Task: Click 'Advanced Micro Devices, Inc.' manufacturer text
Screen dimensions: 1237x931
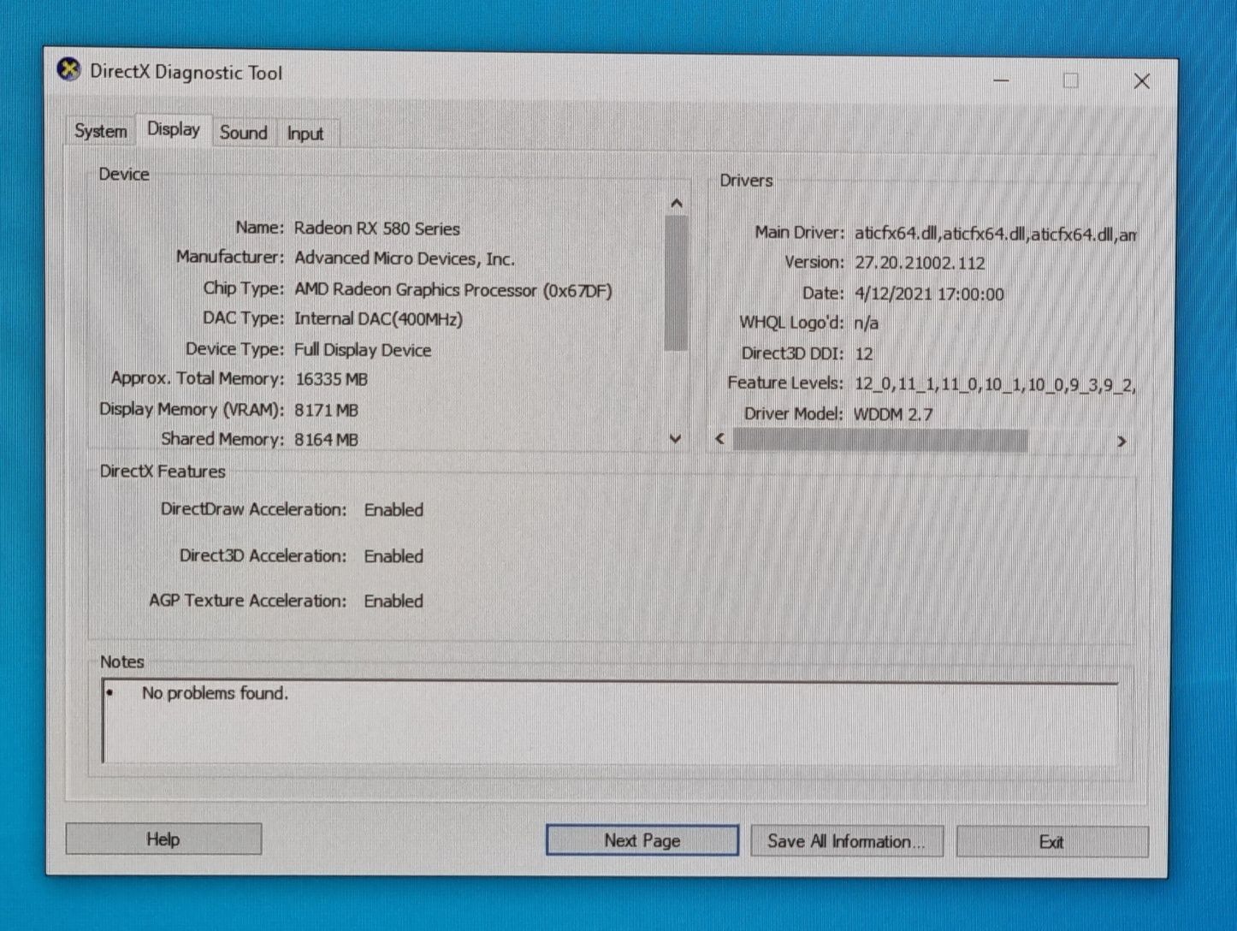Action: coord(405,258)
